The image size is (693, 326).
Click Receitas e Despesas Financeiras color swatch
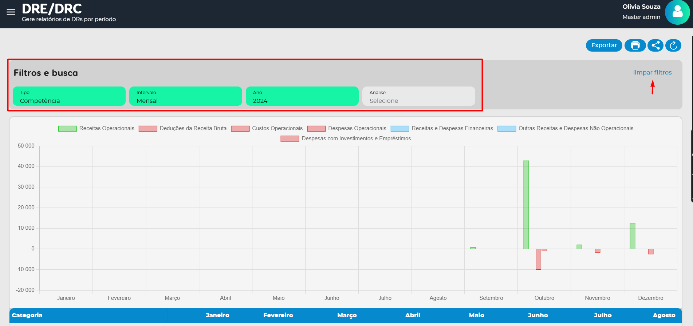[x=400, y=129]
